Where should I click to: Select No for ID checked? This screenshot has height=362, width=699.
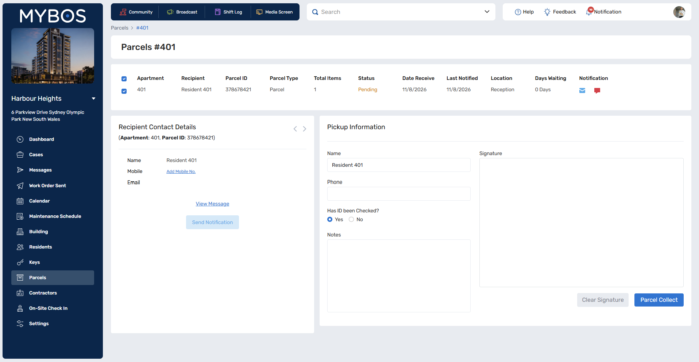coord(351,219)
